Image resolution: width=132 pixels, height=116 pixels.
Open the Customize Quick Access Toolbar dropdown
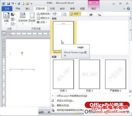pyautogui.click(x=31, y=4)
